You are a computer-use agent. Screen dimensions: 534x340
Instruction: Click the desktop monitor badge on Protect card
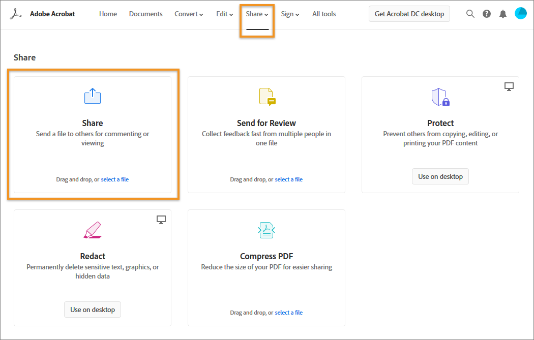tap(509, 86)
